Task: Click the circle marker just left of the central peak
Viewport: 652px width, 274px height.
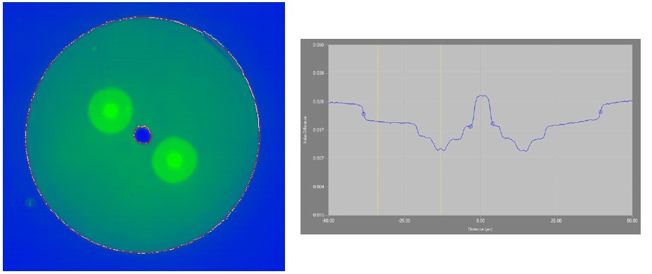Action: (x=470, y=126)
